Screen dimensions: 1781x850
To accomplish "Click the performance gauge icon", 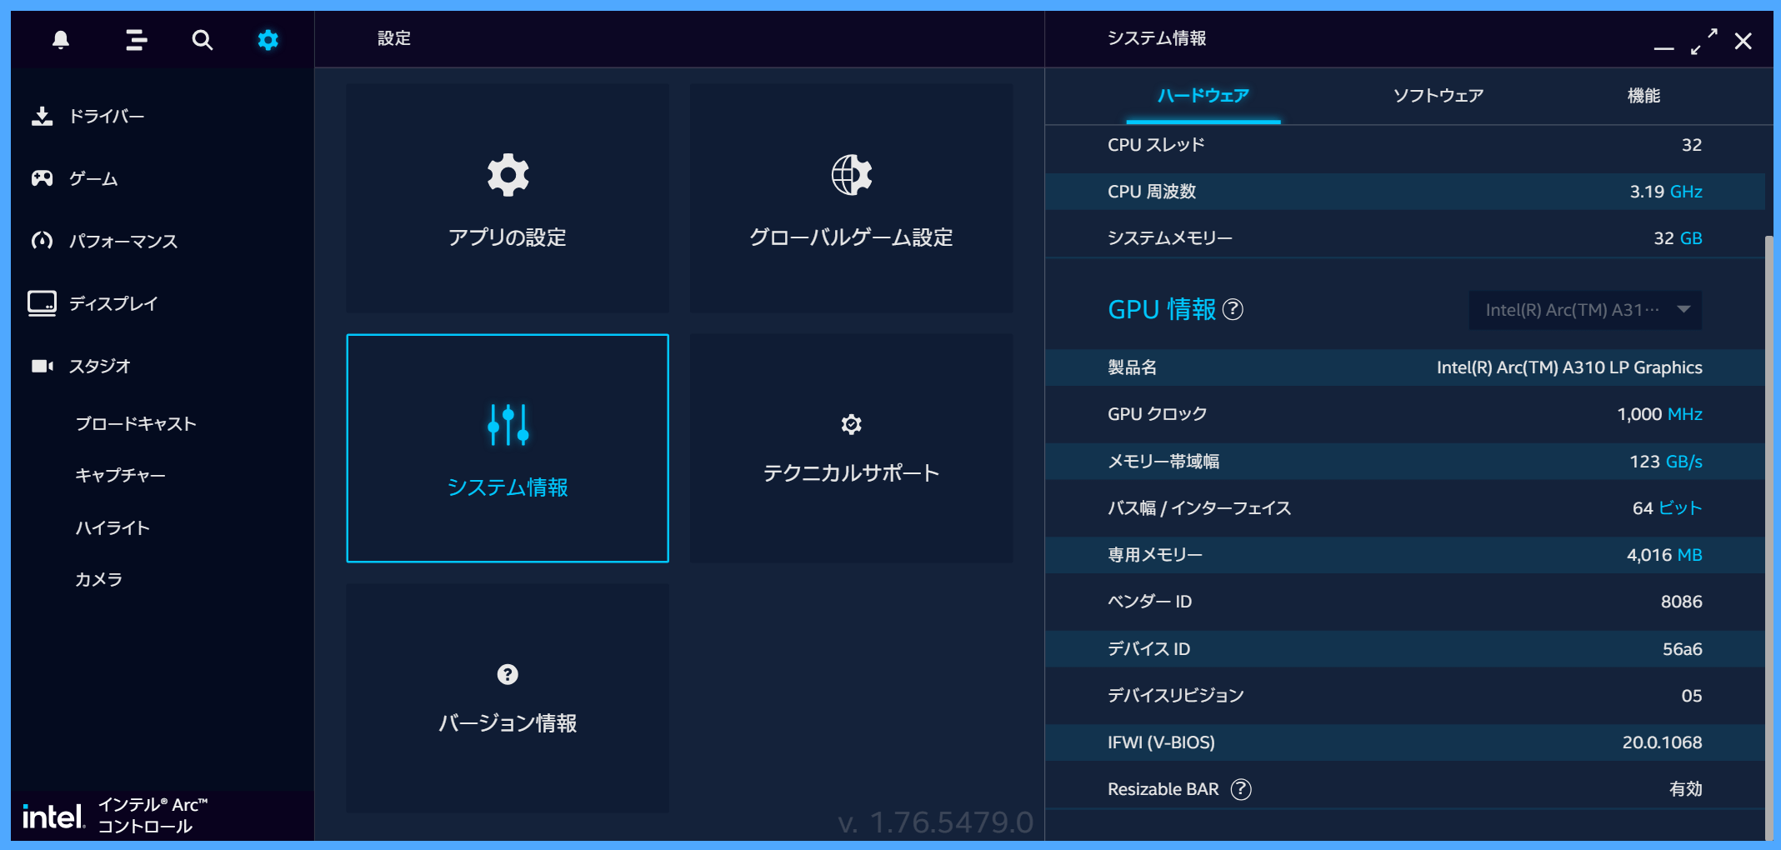I will coord(42,241).
